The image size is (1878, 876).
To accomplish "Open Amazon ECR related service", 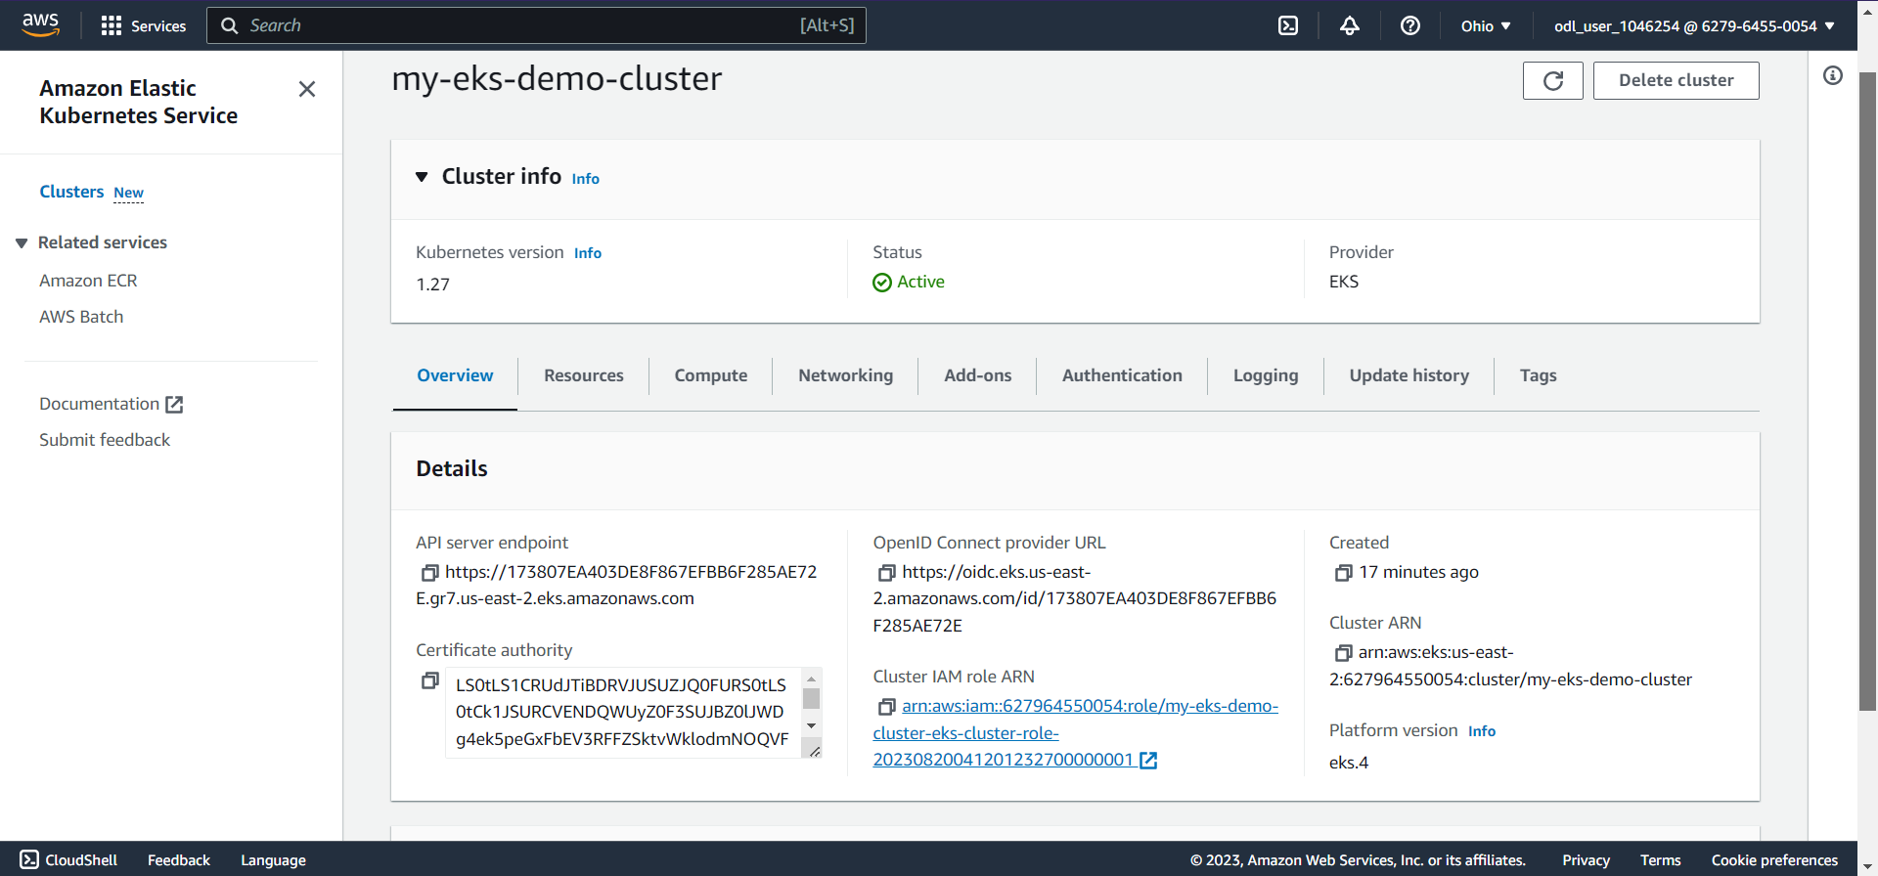I will (x=88, y=281).
